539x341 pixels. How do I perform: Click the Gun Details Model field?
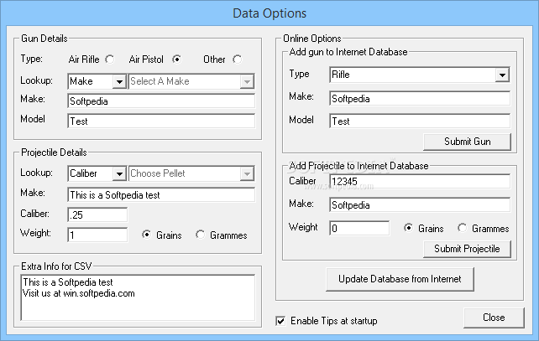tap(161, 121)
